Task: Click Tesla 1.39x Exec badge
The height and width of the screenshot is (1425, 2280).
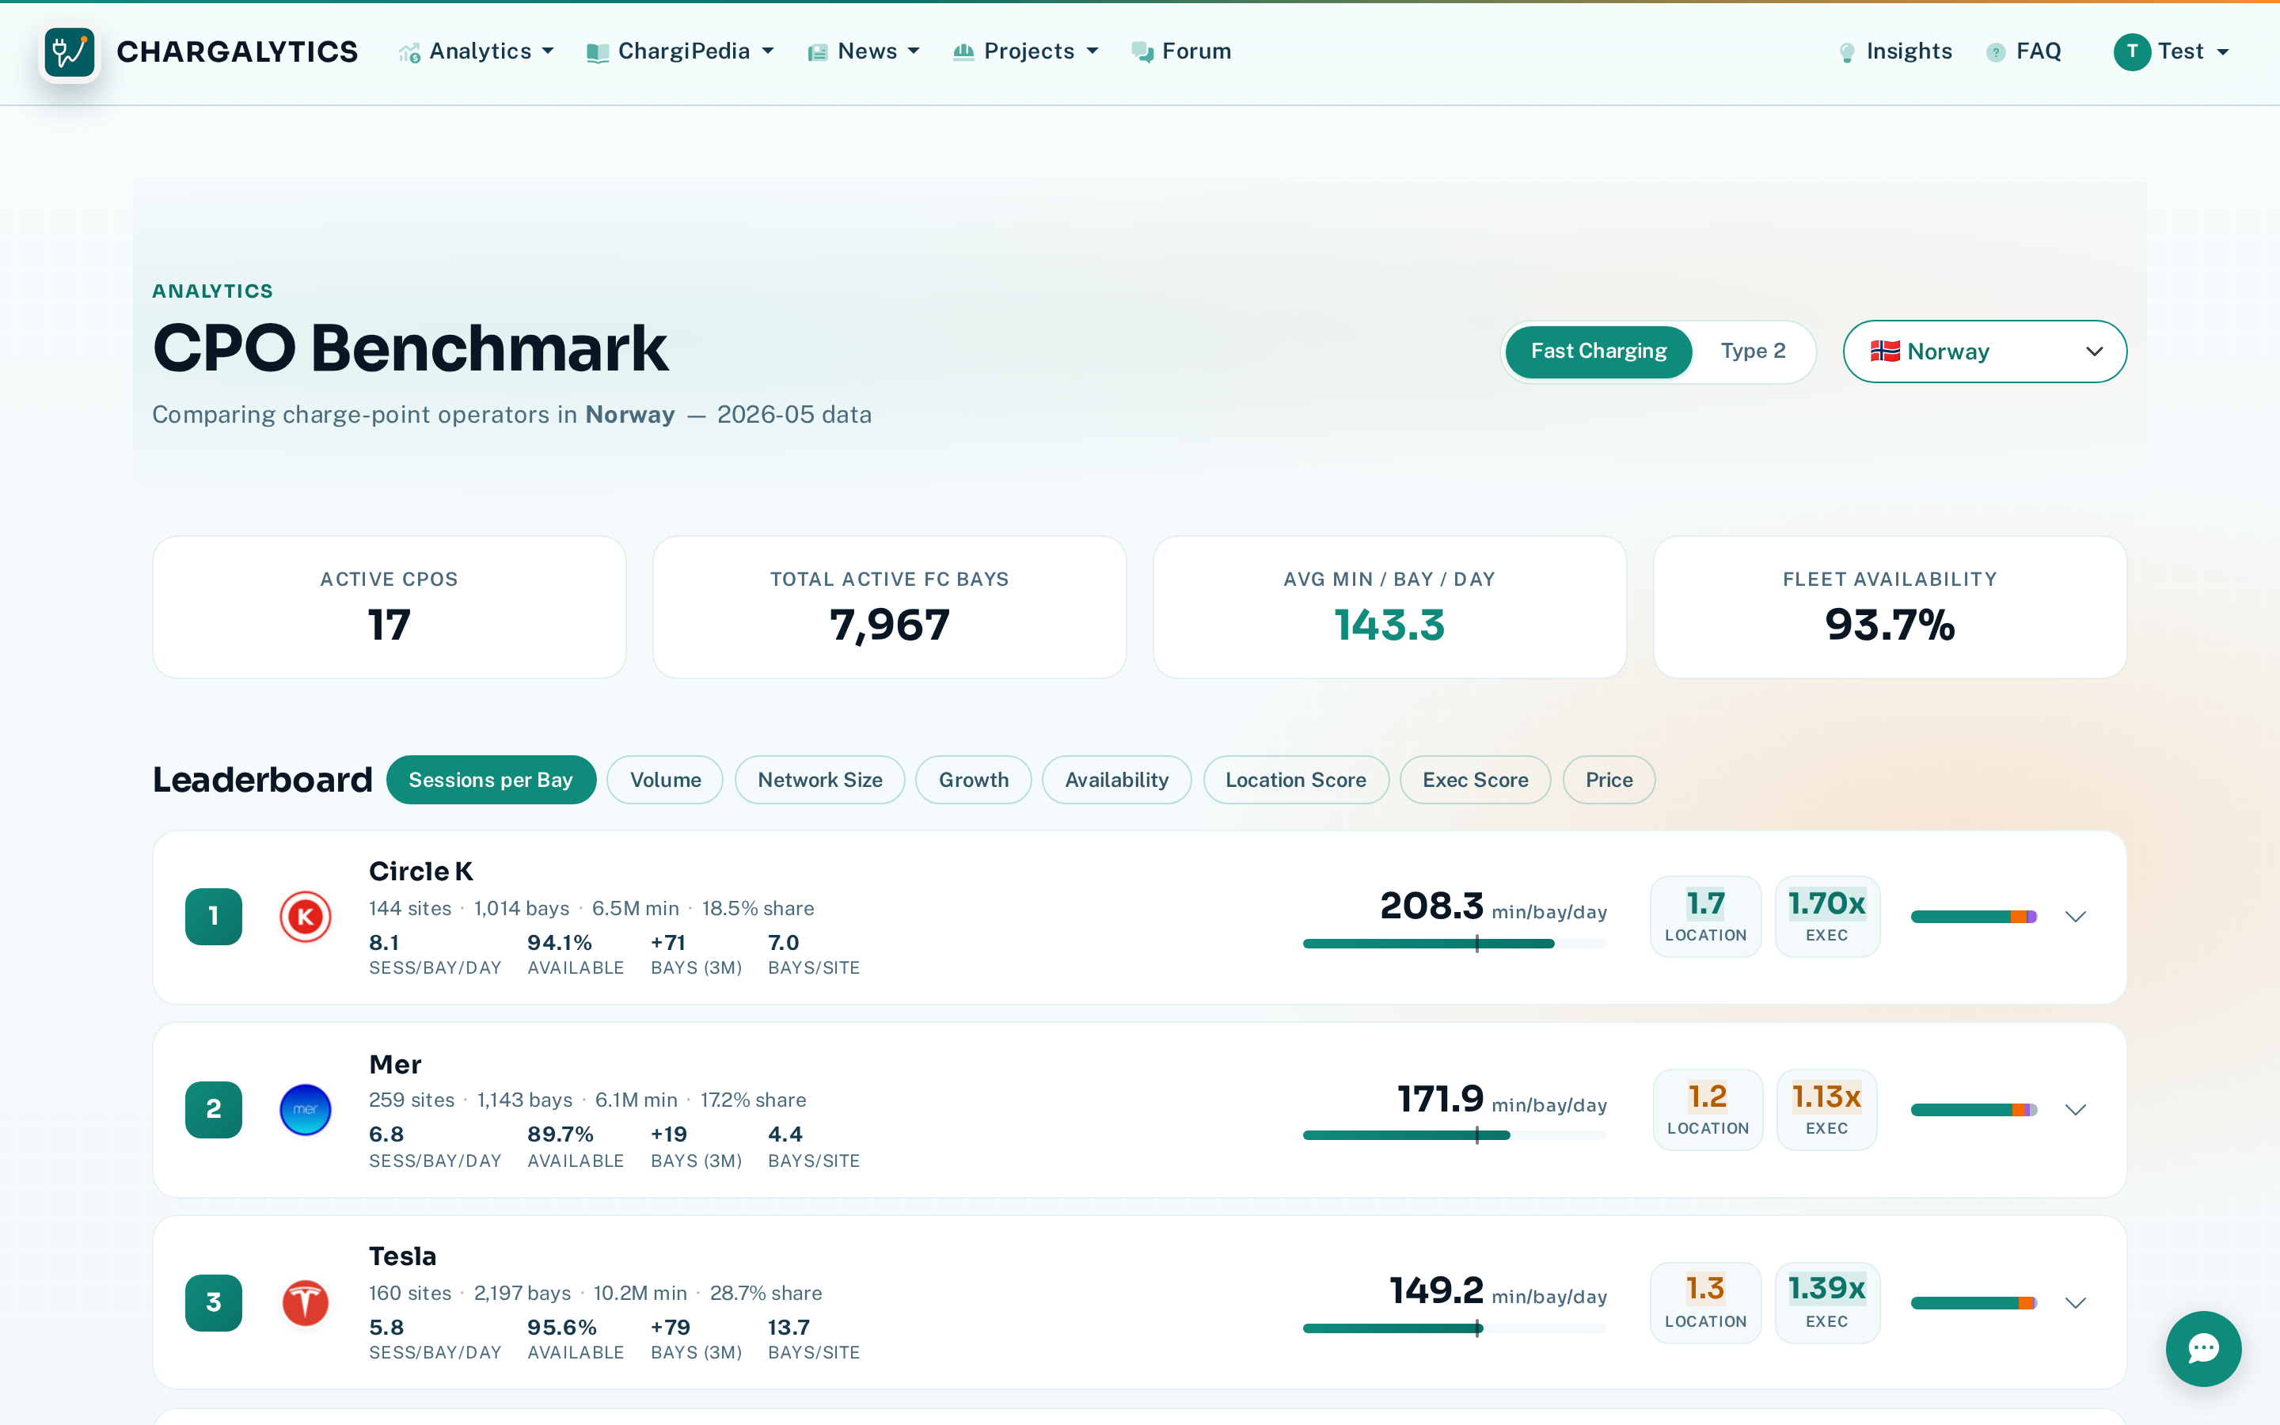Action: point(1827,1302)
